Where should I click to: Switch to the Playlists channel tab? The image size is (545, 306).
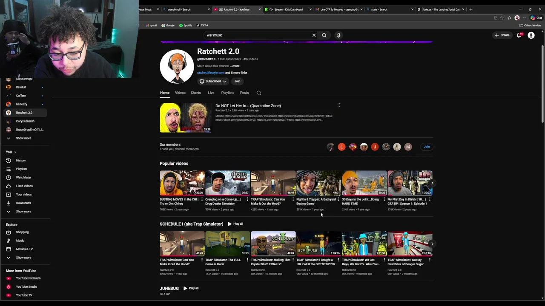point(228,93)
